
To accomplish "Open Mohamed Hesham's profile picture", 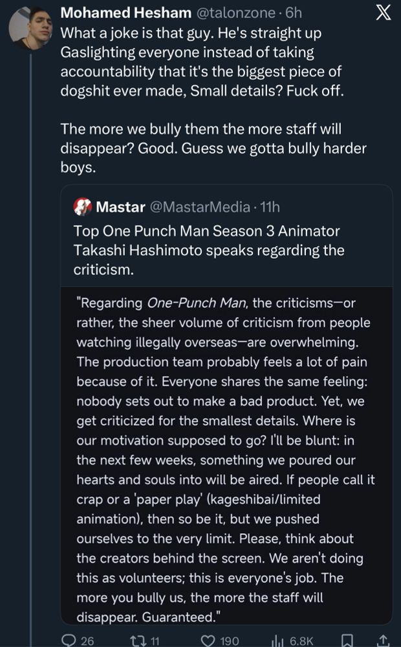I will 31,28.
